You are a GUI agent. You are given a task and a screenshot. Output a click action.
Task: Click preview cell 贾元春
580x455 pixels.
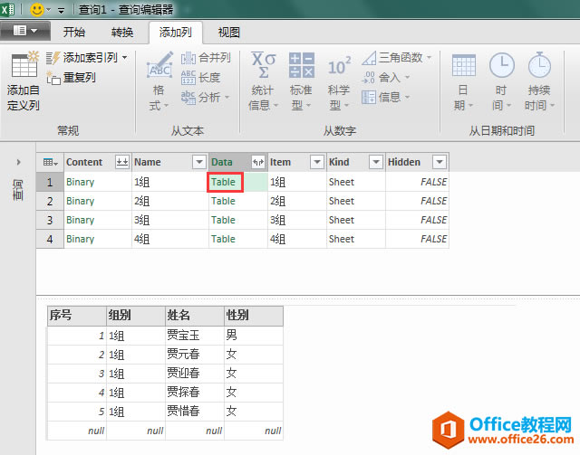(195, 355)
